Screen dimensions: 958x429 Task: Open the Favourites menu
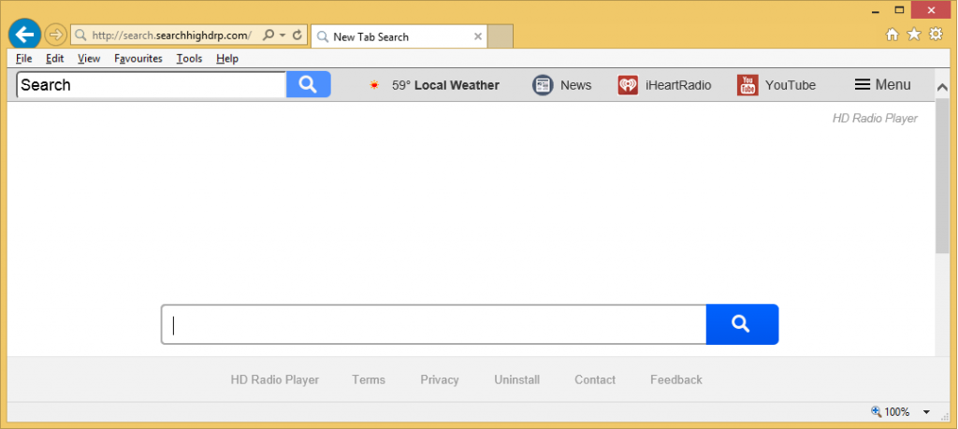(x=138, y=59)
